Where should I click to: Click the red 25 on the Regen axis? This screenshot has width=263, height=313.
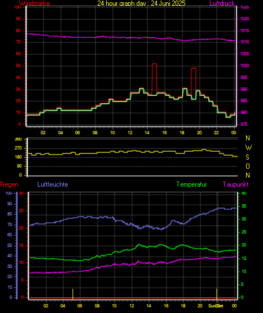pyautogui.click(x=21, y=210)
